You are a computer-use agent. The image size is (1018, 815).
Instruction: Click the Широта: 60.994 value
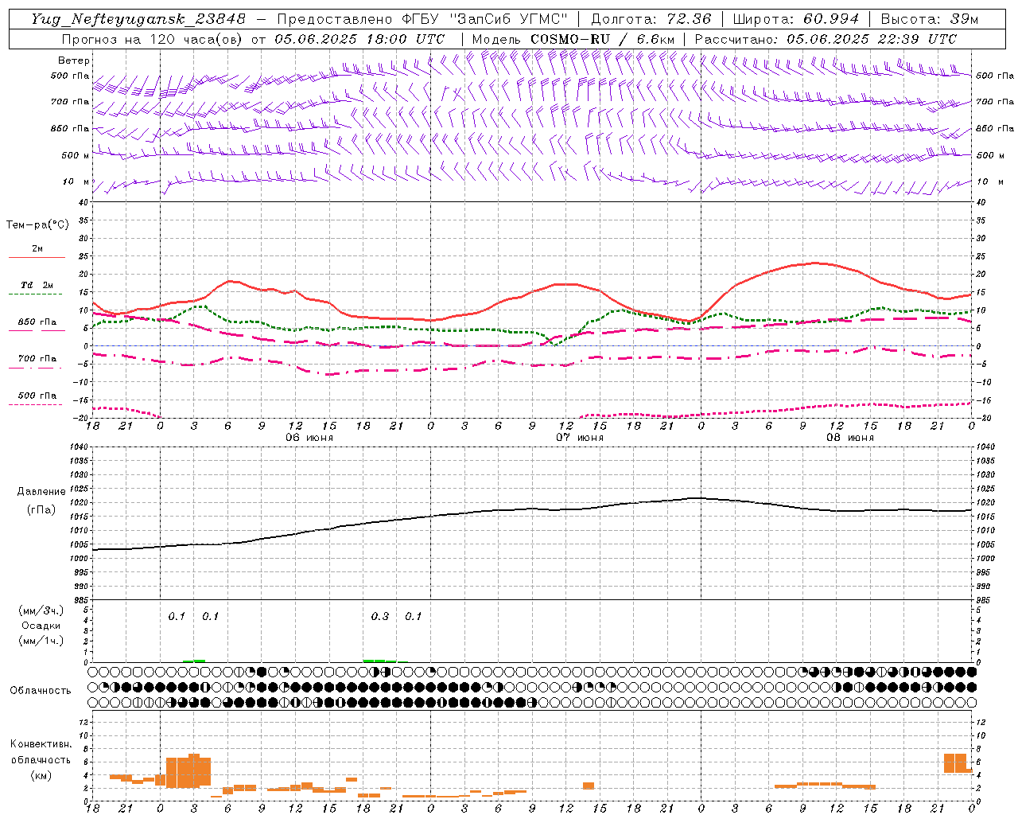pyautogui.click(x=796, y=19)
